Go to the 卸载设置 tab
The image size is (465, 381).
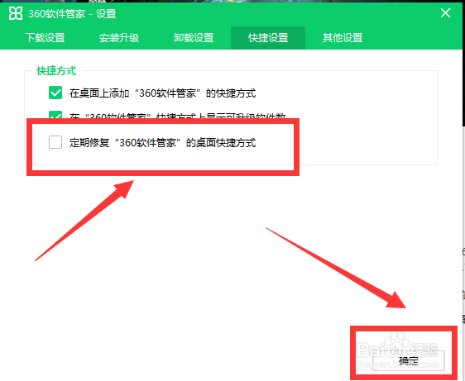pos(194,38)
